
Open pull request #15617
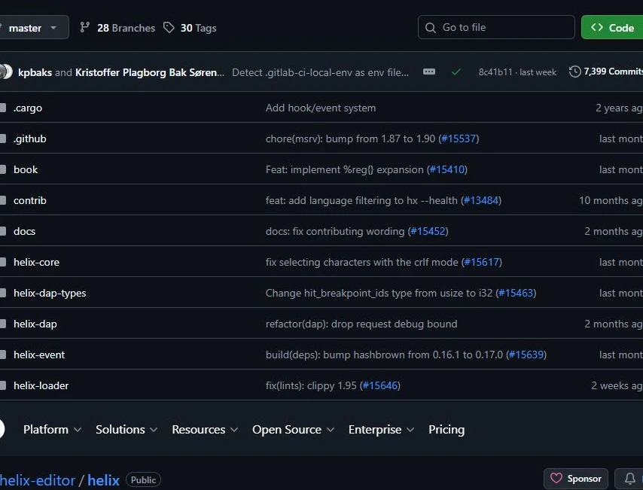tap(482, 262)
